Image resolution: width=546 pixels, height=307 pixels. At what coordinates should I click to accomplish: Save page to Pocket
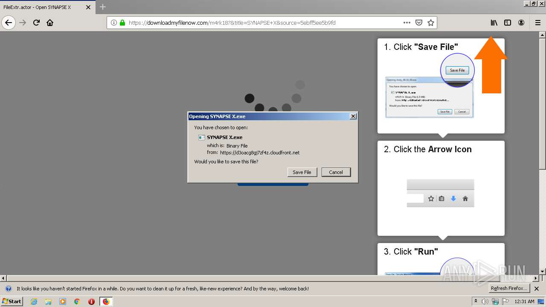click(x=419, y=23)
